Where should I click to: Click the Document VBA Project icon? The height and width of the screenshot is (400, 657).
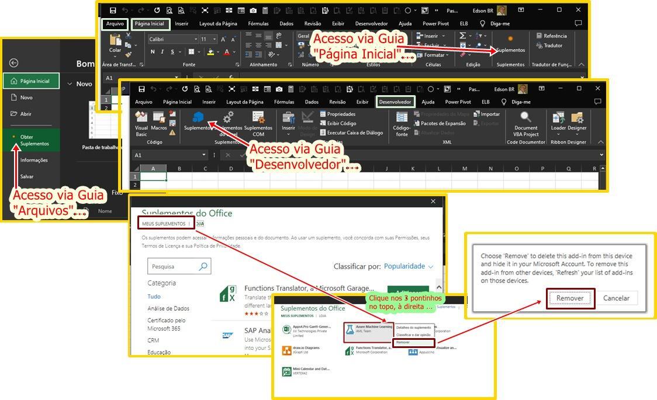[526, 117]
